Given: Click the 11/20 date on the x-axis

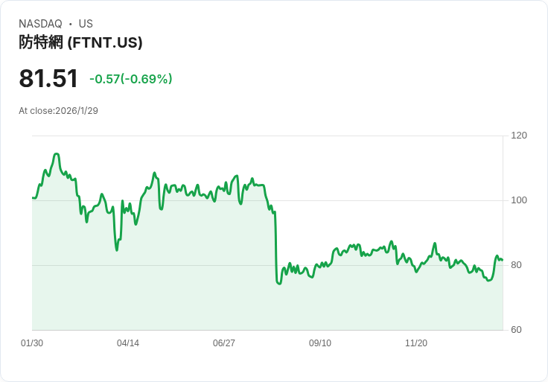Looking at the screenshot, I should point(416,343).
